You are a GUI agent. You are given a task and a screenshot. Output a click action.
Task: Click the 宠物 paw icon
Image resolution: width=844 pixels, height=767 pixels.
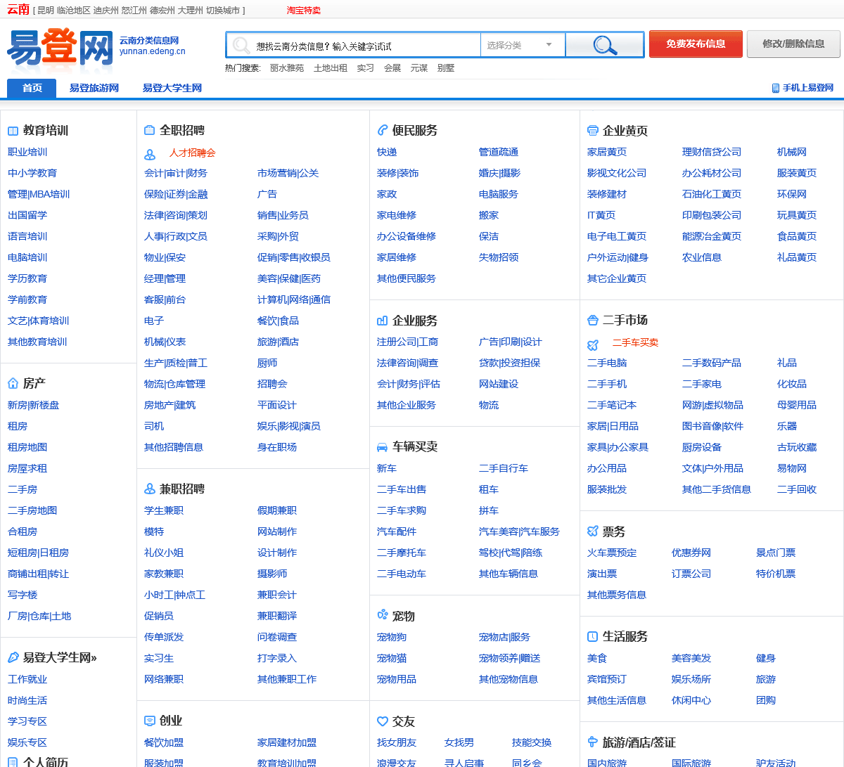point(382,615)
